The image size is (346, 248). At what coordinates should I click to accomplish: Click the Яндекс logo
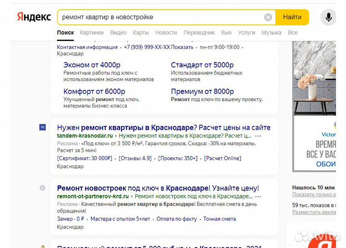(34, 17)
